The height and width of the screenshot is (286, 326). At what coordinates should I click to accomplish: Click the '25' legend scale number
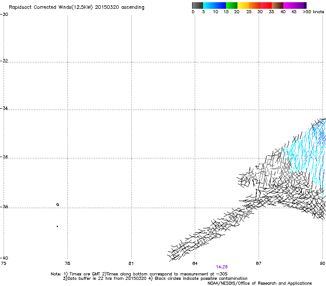pos(249,12)
